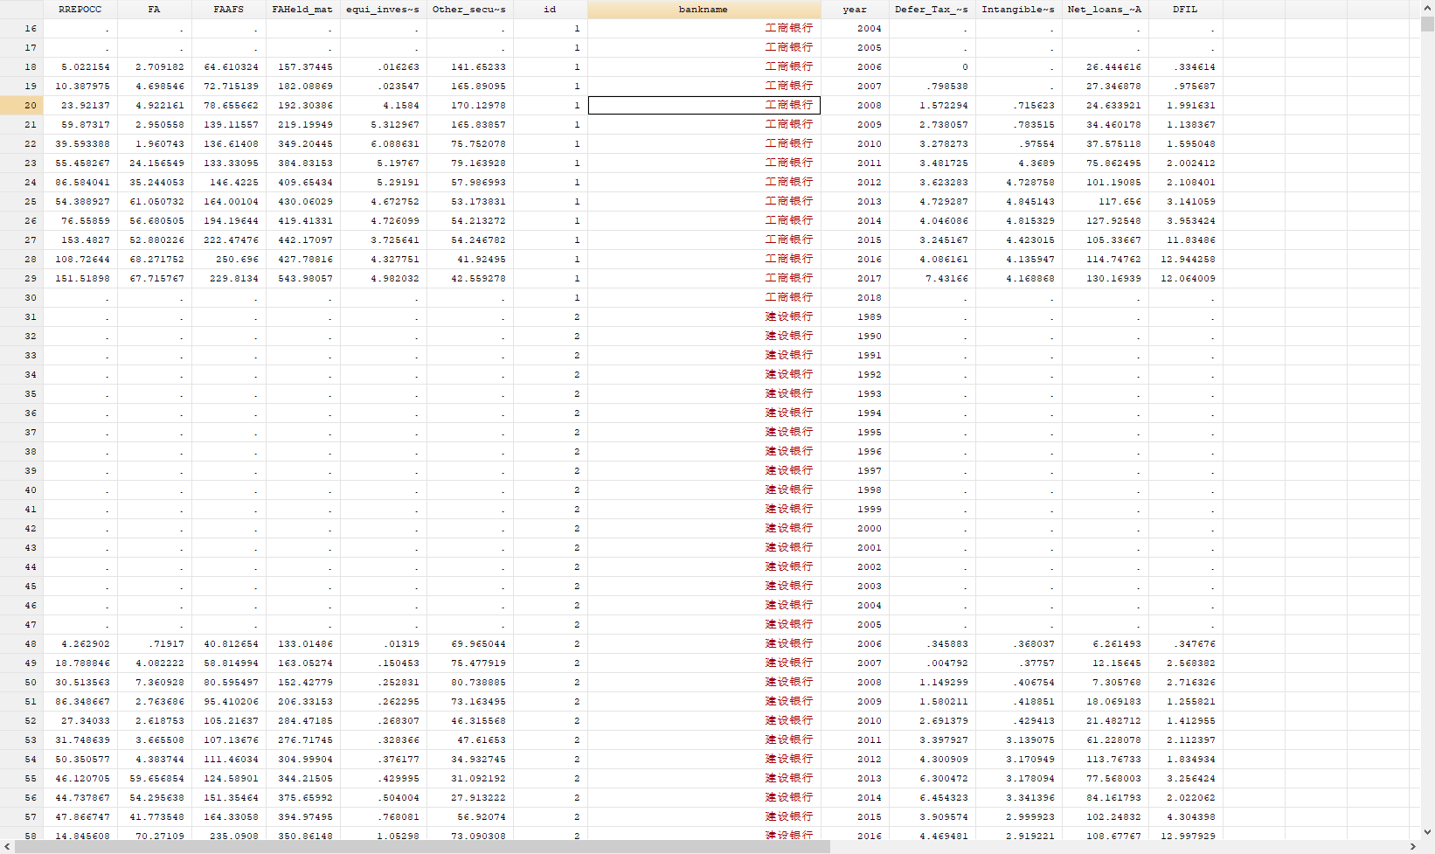Select the highlighted bankname column header

[704, 10]
